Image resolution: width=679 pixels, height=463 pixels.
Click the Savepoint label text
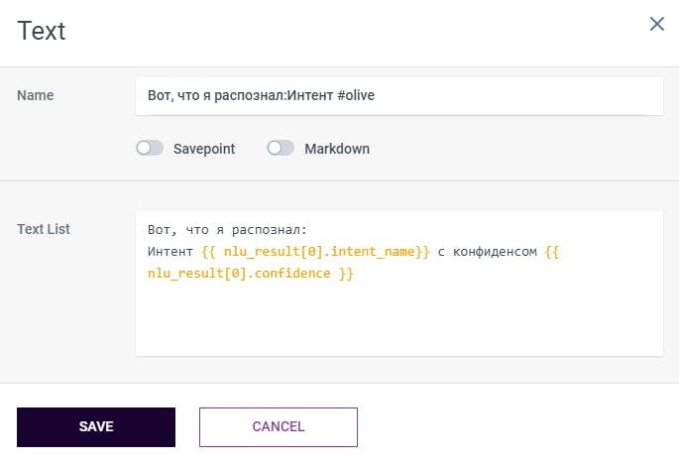tap(204, 149)
